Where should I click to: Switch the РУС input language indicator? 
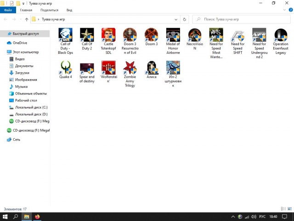(x=262, y=217)
